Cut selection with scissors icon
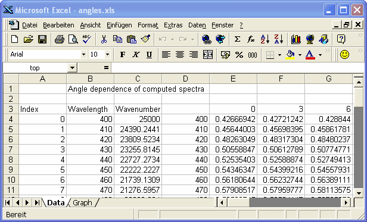The image size is (367, 222). (x=104, y=39)
